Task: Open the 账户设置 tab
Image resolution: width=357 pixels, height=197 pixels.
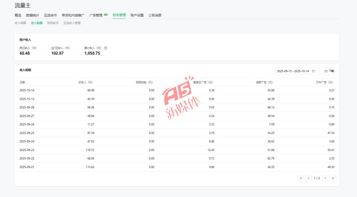Action: 137,15
